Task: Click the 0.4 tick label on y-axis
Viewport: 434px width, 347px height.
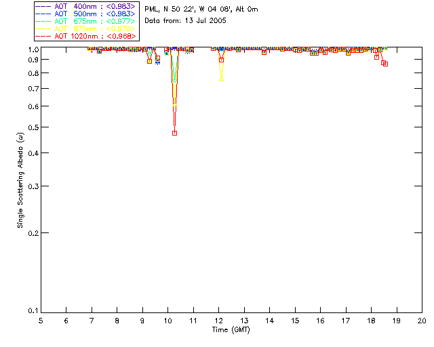Action: pyautogui.click(x=33, y=153)
